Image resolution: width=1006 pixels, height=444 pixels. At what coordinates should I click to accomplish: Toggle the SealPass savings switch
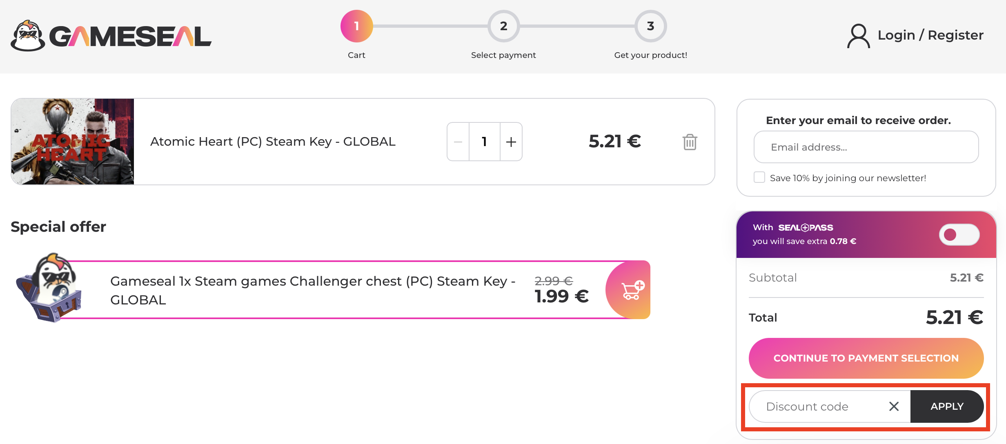pyautogui.click(x=959, y=235)
